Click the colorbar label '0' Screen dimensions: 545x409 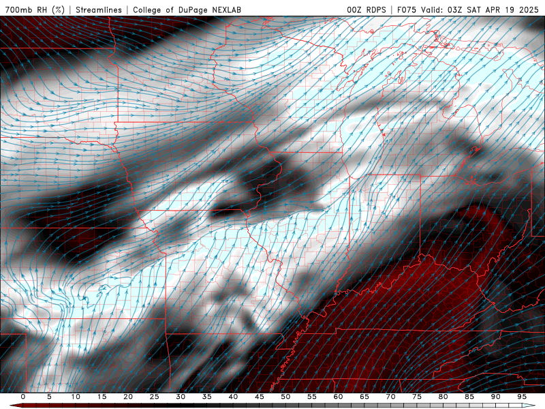23,397
